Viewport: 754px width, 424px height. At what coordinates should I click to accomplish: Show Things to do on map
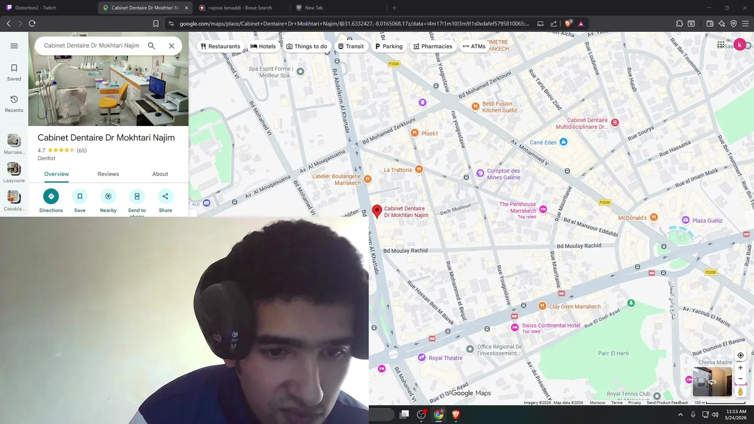pyautogui.click(x=306, y=46)
